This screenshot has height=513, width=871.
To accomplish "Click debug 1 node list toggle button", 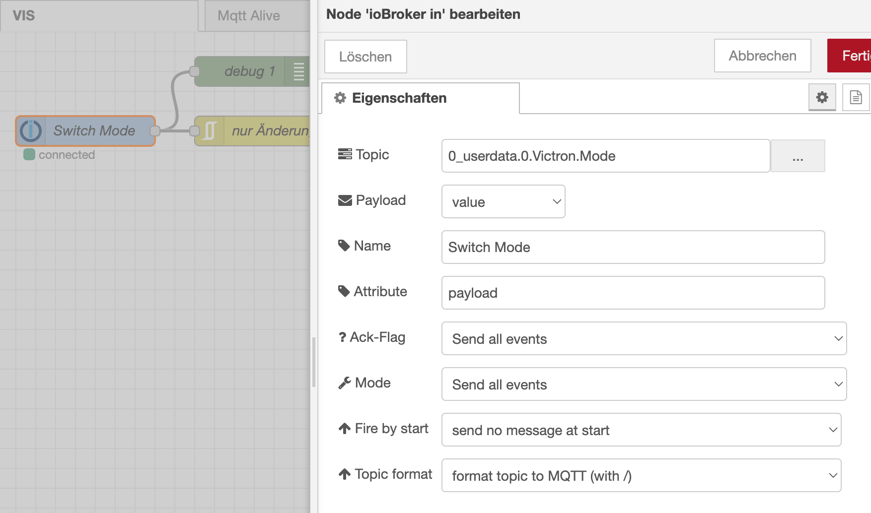I will [298, 71].
